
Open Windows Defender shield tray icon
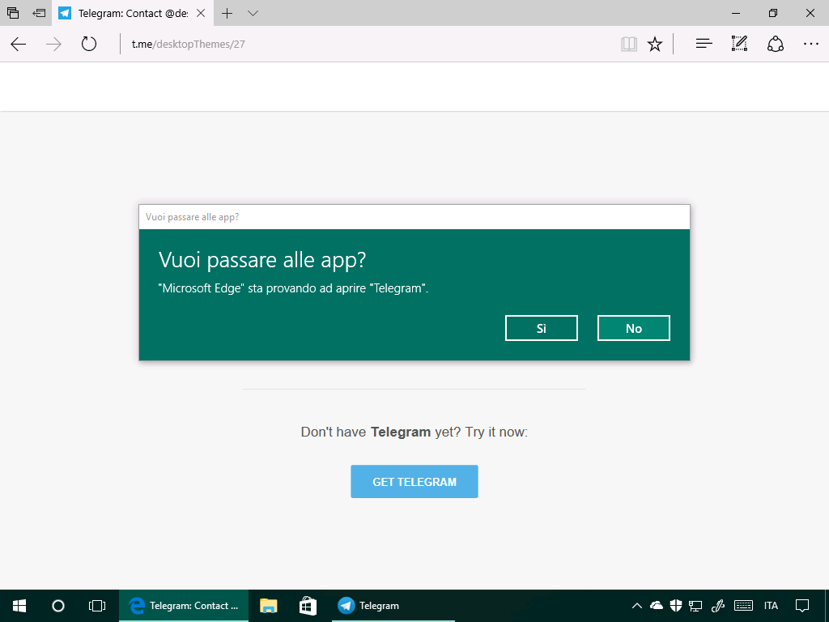coord(676,606)
